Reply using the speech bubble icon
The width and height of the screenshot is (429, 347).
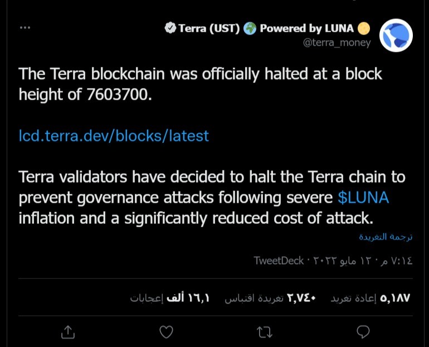tap(363, 332)
